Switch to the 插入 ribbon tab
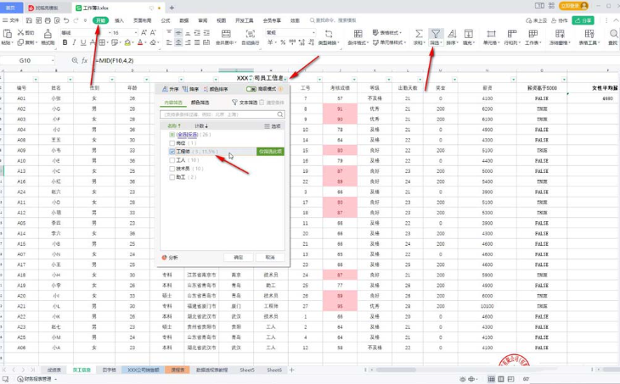The height and width of the screenshot is (384, 620). click(x=119, y=20)
